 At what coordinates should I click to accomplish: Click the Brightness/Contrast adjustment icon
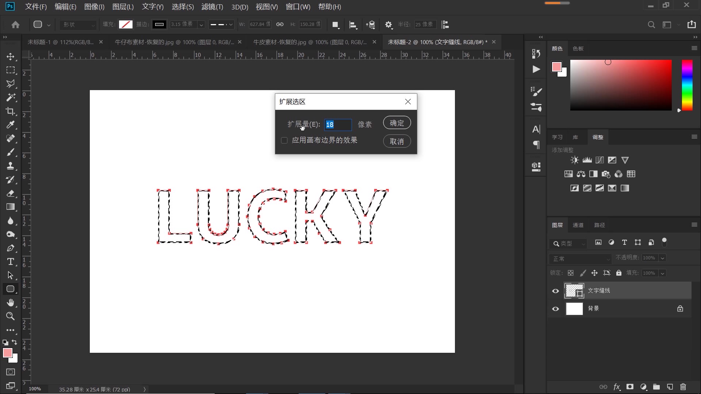pos(574,160)
